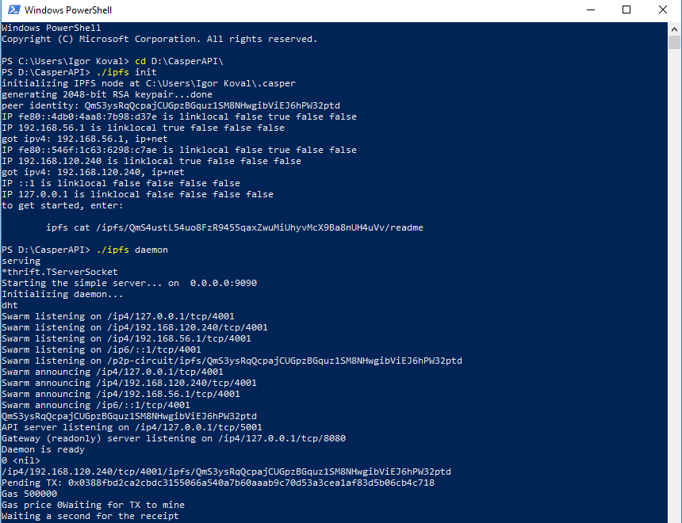Image resolution: width=682 pixels, height=523 pixels.
Task: Click the 'ipfs cat /ipfs/...readme' line
Action: (x=235, y=227)
